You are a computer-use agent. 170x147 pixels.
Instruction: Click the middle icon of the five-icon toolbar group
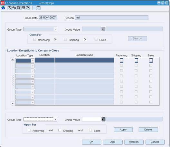pyautogui.click(x=19, y=8)
